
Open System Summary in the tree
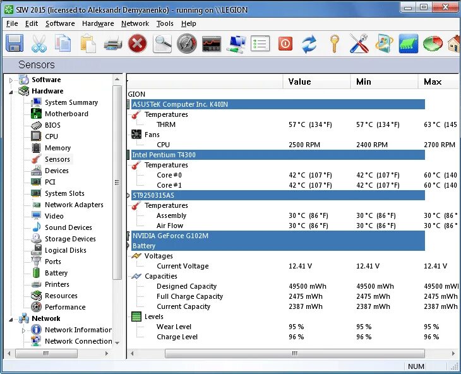click(71, 102)
